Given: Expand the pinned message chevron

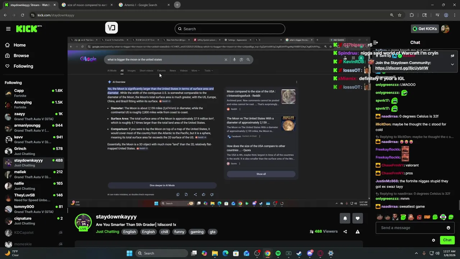Looking at the screenshot, I should pos(452,64).
